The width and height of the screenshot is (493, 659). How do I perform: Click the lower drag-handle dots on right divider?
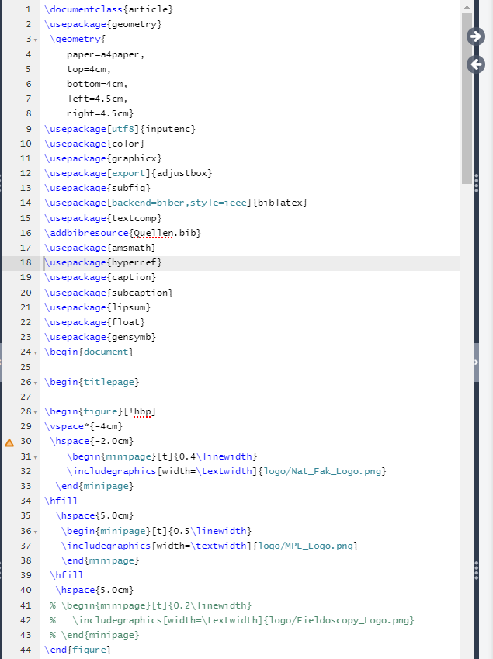476,571
